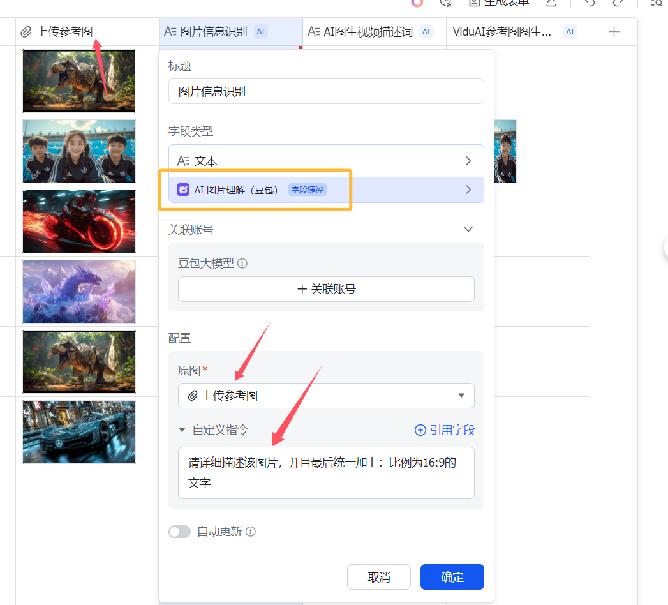Open the 文本 field type option

click(326, 161)
